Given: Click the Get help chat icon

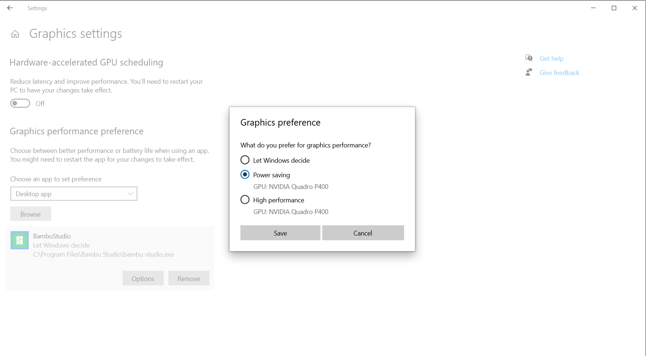Looking at the screenshot, I should pyautogui.click(x=529, y=58).
